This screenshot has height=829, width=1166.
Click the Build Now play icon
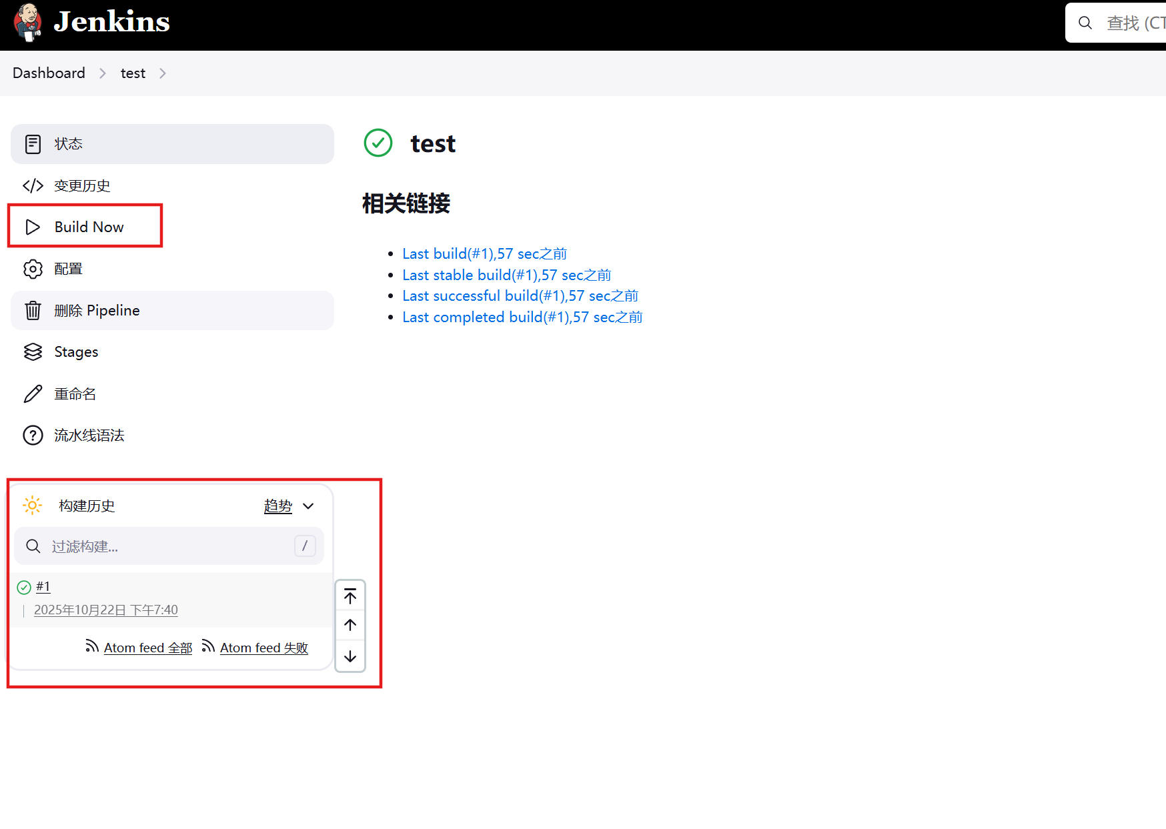click(33, 227)
